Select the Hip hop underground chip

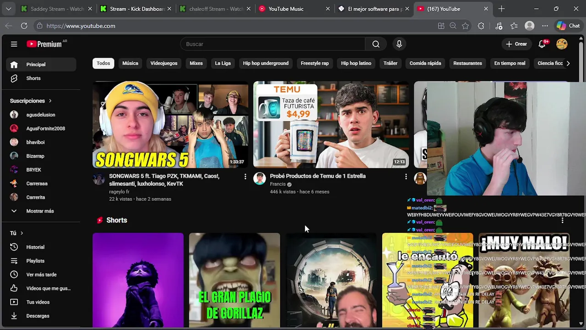[x=266, y=63]
